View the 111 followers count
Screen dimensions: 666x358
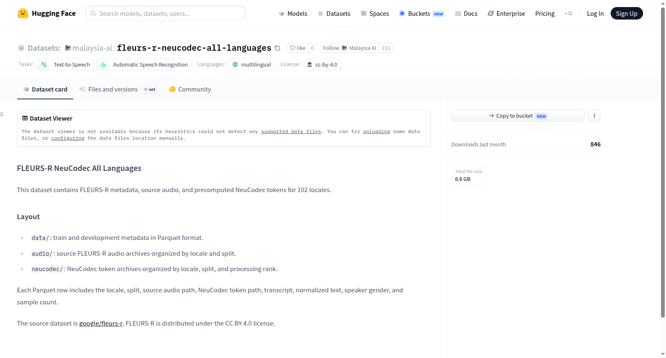386,48
